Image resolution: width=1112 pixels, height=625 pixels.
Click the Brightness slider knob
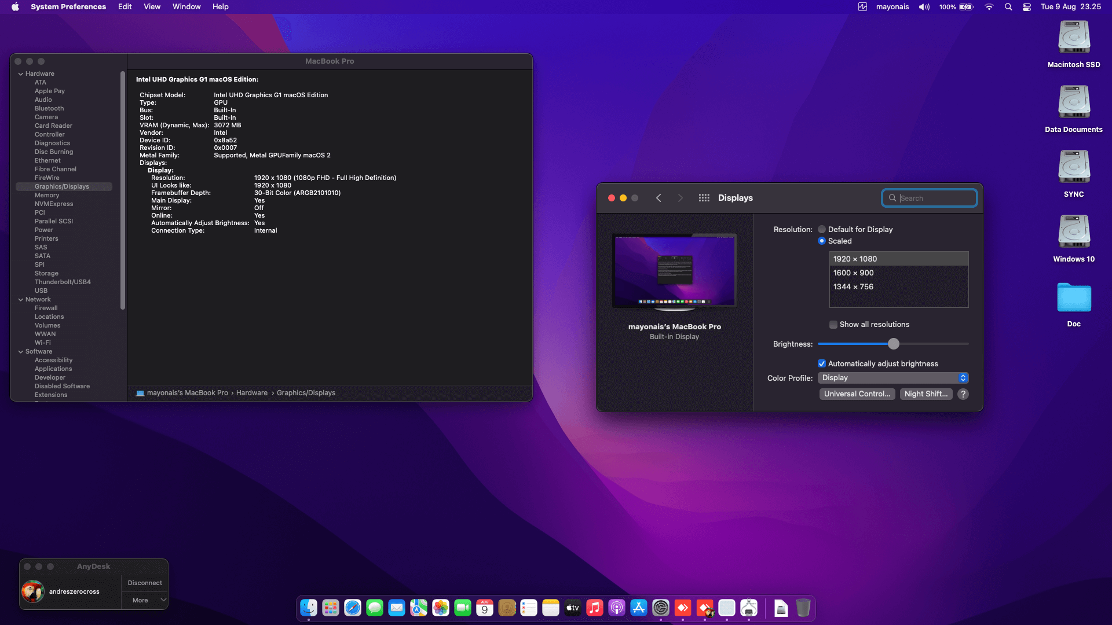pyautogui.click(x=894, y=344)
